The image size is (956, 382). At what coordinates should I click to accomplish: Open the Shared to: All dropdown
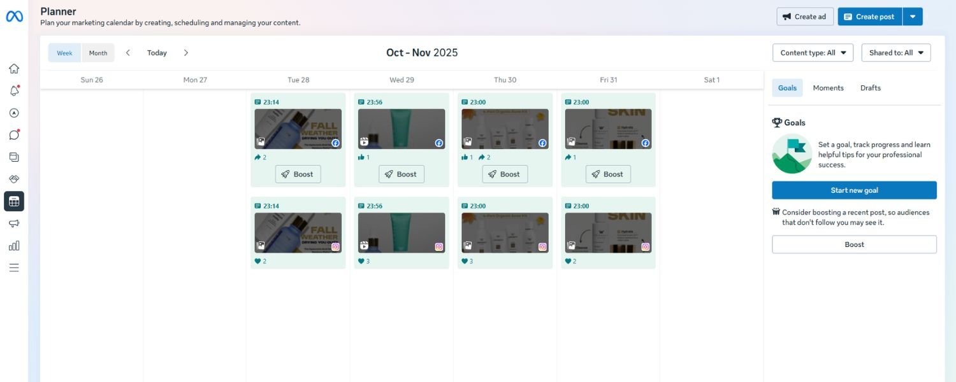[895, 52]
